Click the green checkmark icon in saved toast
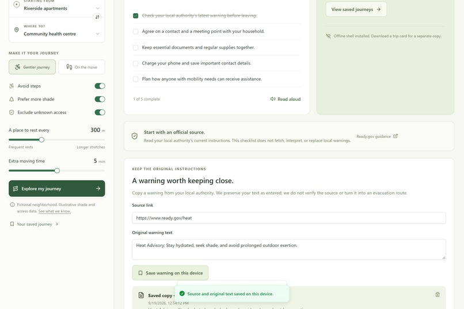 182,293
